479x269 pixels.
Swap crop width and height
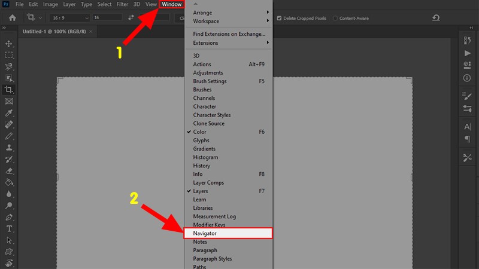tap(131, 18)
